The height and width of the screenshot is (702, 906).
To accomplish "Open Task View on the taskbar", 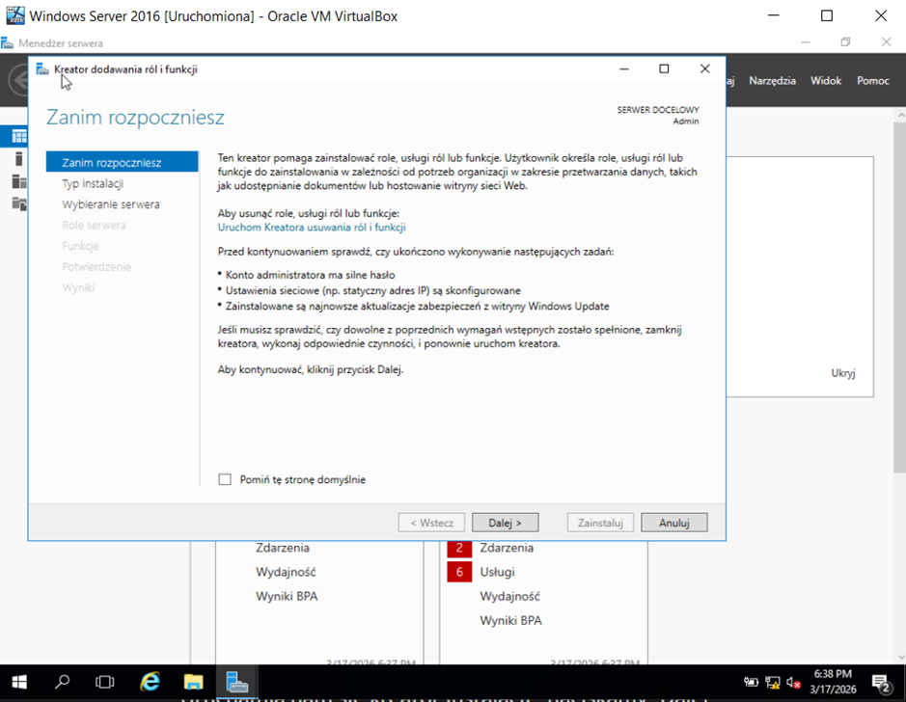I will (105, 682).
